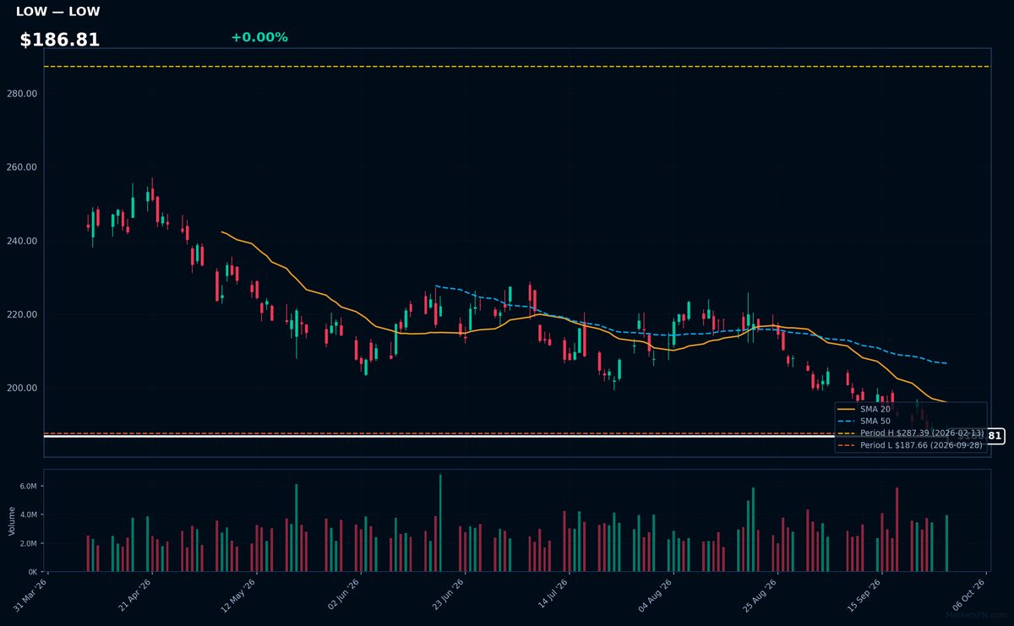Select the Period L $187.66 legend entry
Screen dimensions: 1014x626
click(911, 444)
